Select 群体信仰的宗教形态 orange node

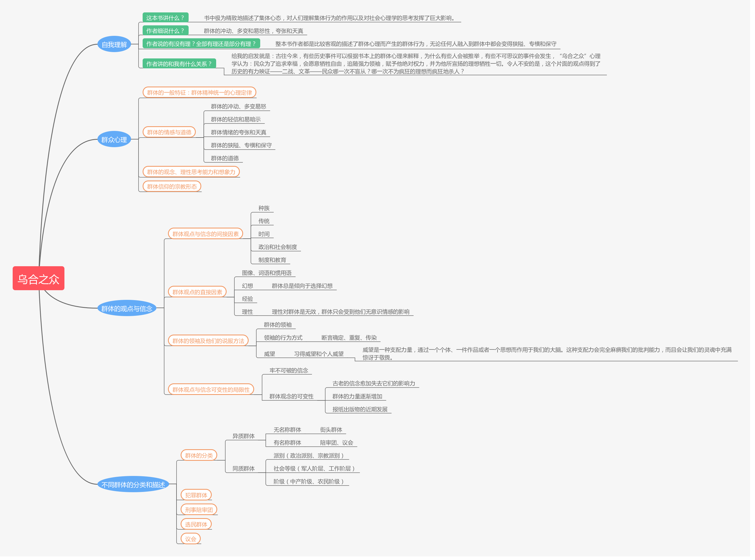point(172,186)
